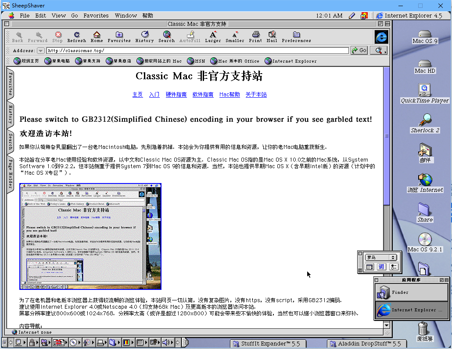Image resolution: width=452 pixels, height=349 pixels.
Task: Open the Search toolbar icon
Action: [x=167, y=37]
